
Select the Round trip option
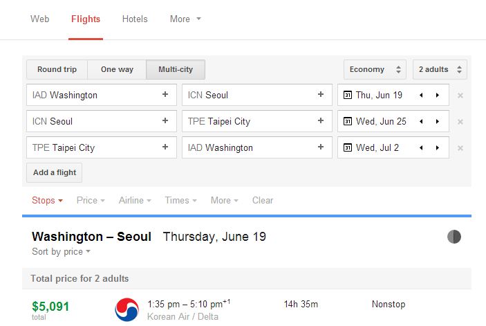point(57,69)
